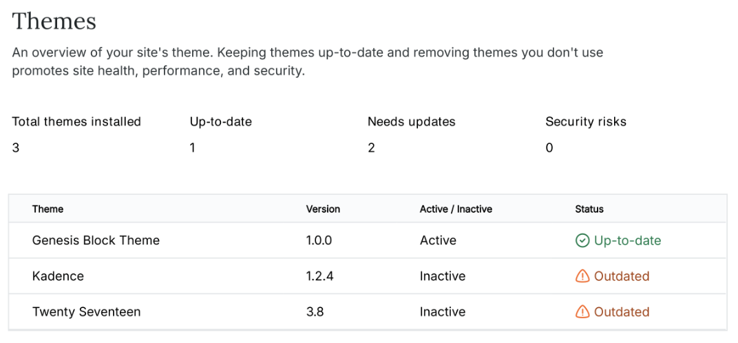Click the Version column header

pos(323,209)
